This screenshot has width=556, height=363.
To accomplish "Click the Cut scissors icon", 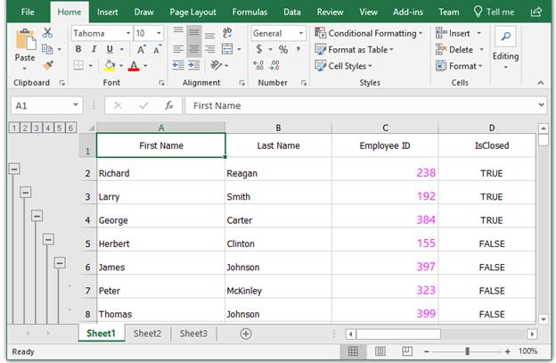I will (47, 33).
